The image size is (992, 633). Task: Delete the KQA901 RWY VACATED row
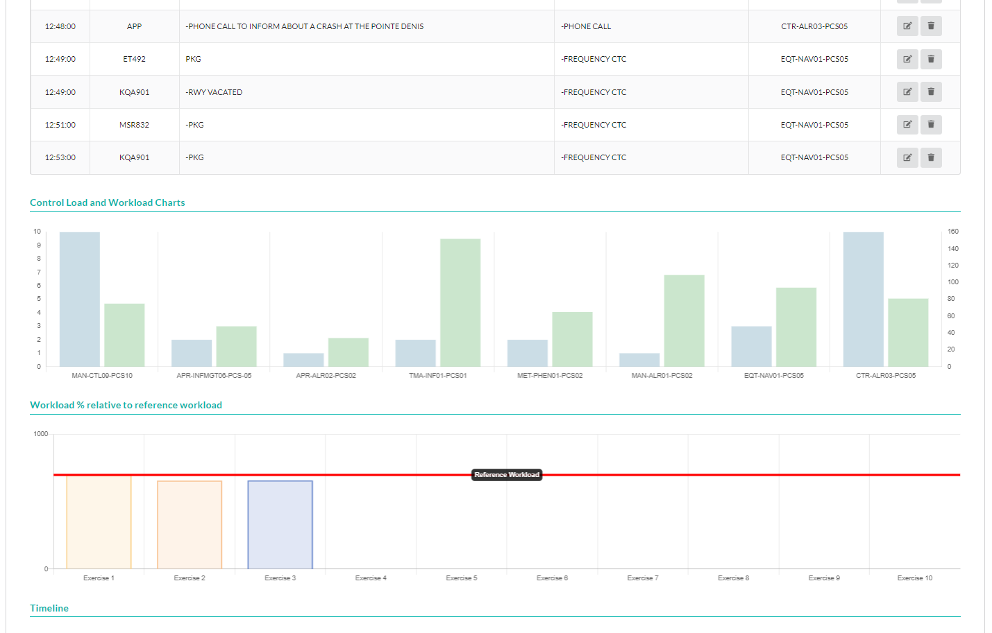(x=931, y=92)
